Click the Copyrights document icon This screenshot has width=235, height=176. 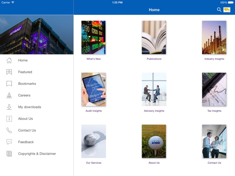9,154
